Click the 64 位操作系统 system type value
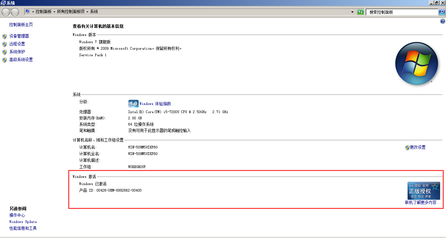 coord(141,124)
